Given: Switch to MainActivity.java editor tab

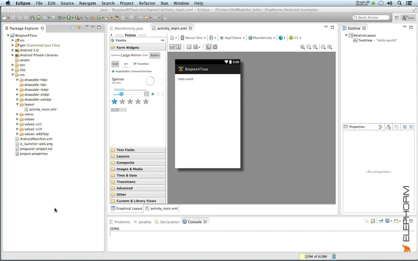Looking at the screenshot, I should pos(126,28).
